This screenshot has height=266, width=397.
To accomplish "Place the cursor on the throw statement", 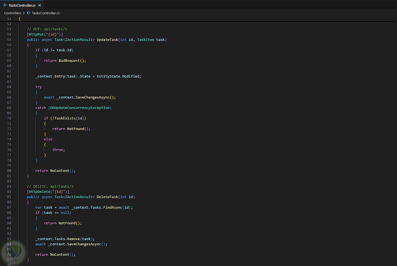I will [x=58, y=150].
